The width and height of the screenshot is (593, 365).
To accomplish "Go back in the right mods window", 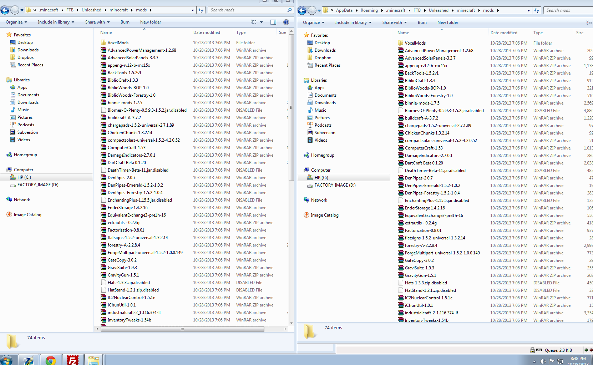I will pyautogui.click(x=302, y=11).
